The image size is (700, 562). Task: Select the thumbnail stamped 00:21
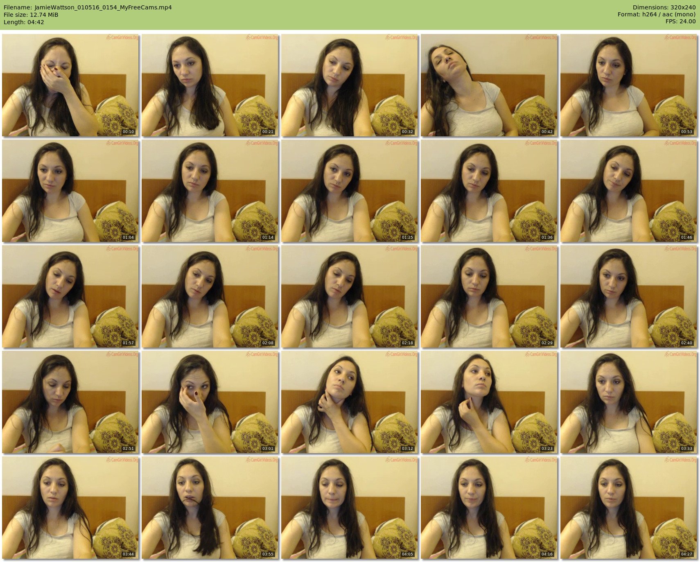pos(210,85)
